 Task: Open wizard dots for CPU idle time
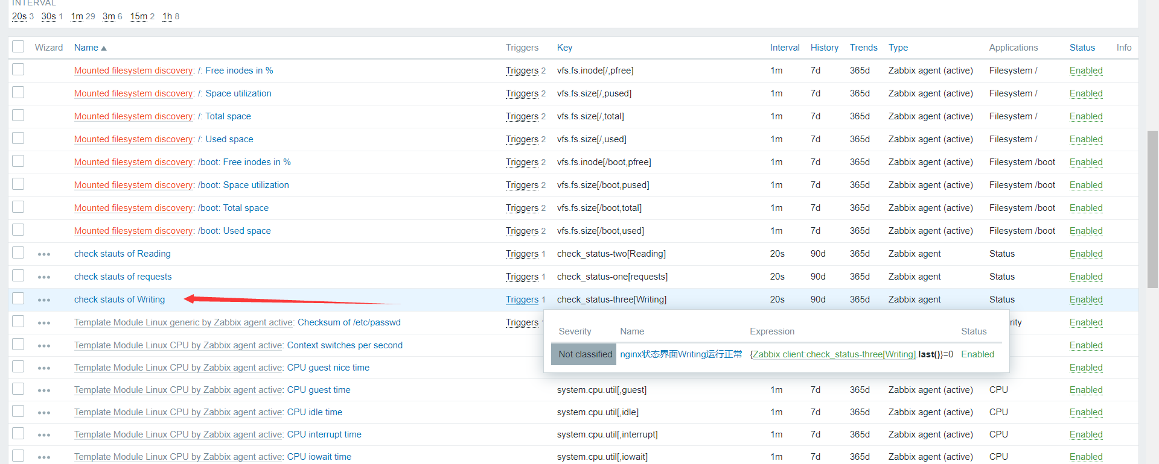tap(44, 413)
